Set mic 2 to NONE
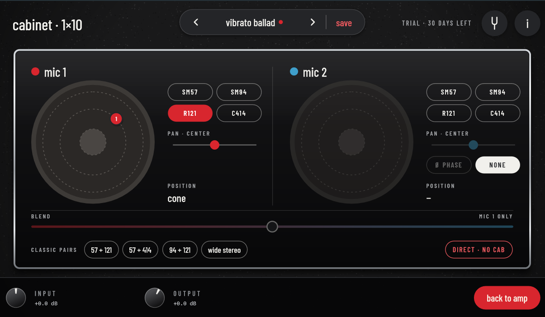545x317 pixels. (x=498, y=165)
